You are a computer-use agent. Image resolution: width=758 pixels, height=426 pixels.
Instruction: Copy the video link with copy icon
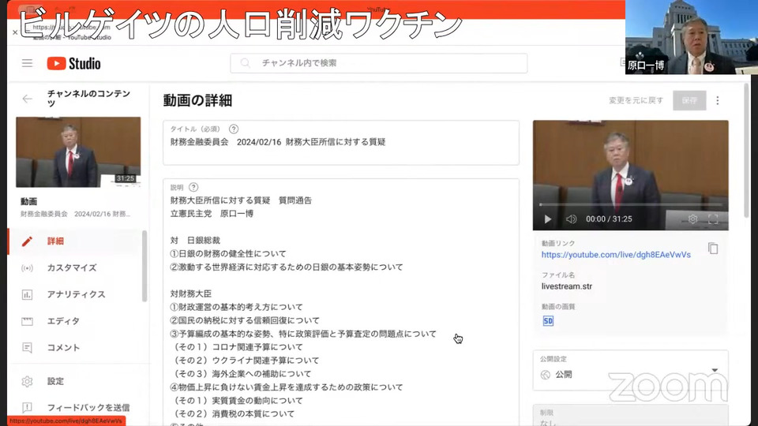pyautogui.click(x=713, y=248)
